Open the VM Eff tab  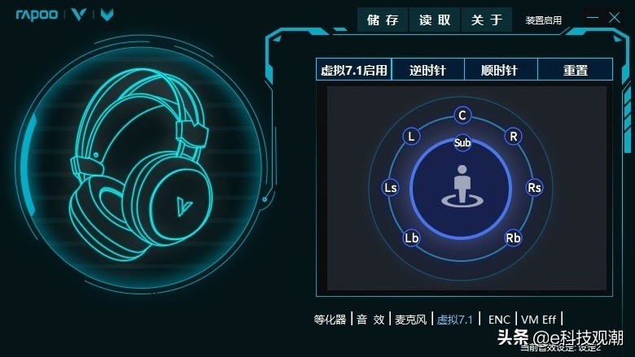[539, 320]
